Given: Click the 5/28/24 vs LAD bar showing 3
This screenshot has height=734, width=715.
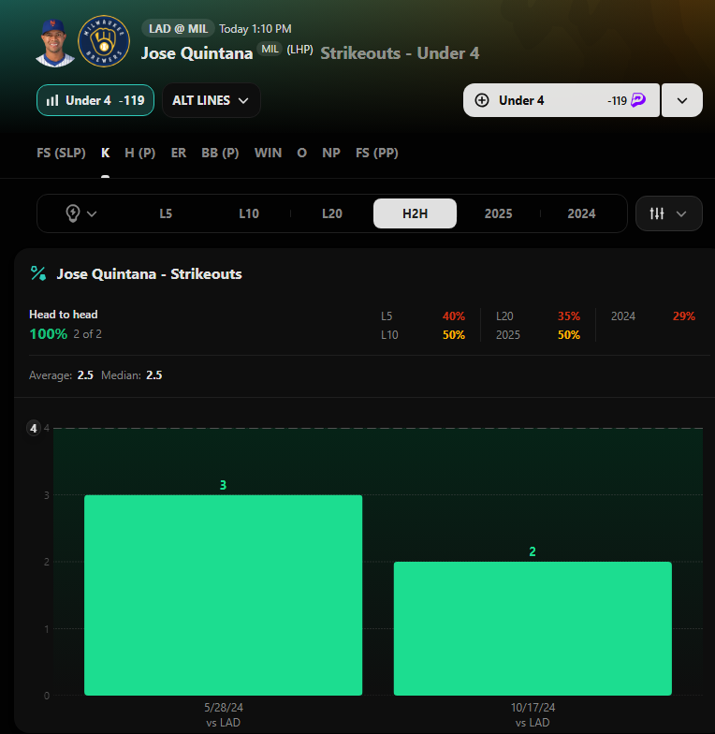Looking at the screenshot, I should pyautogui.click(x=223, y=595).
